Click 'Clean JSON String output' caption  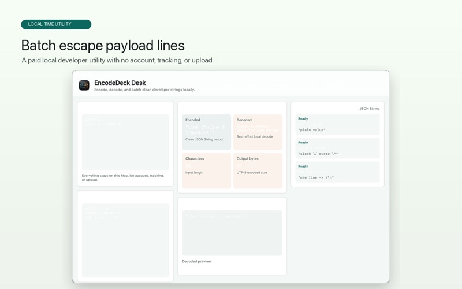(204, 139)
